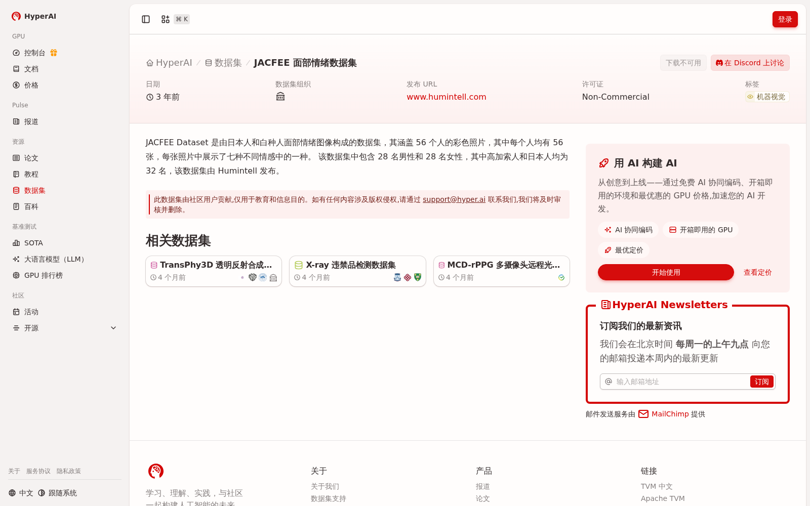Image resolution: width=810 pixels, height=506 pixels.
Task: Click the HyperAI logo in the footer
Action: [x=156, y=471]
